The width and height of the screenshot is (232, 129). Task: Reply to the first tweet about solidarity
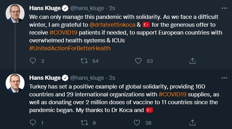(33, 61)
